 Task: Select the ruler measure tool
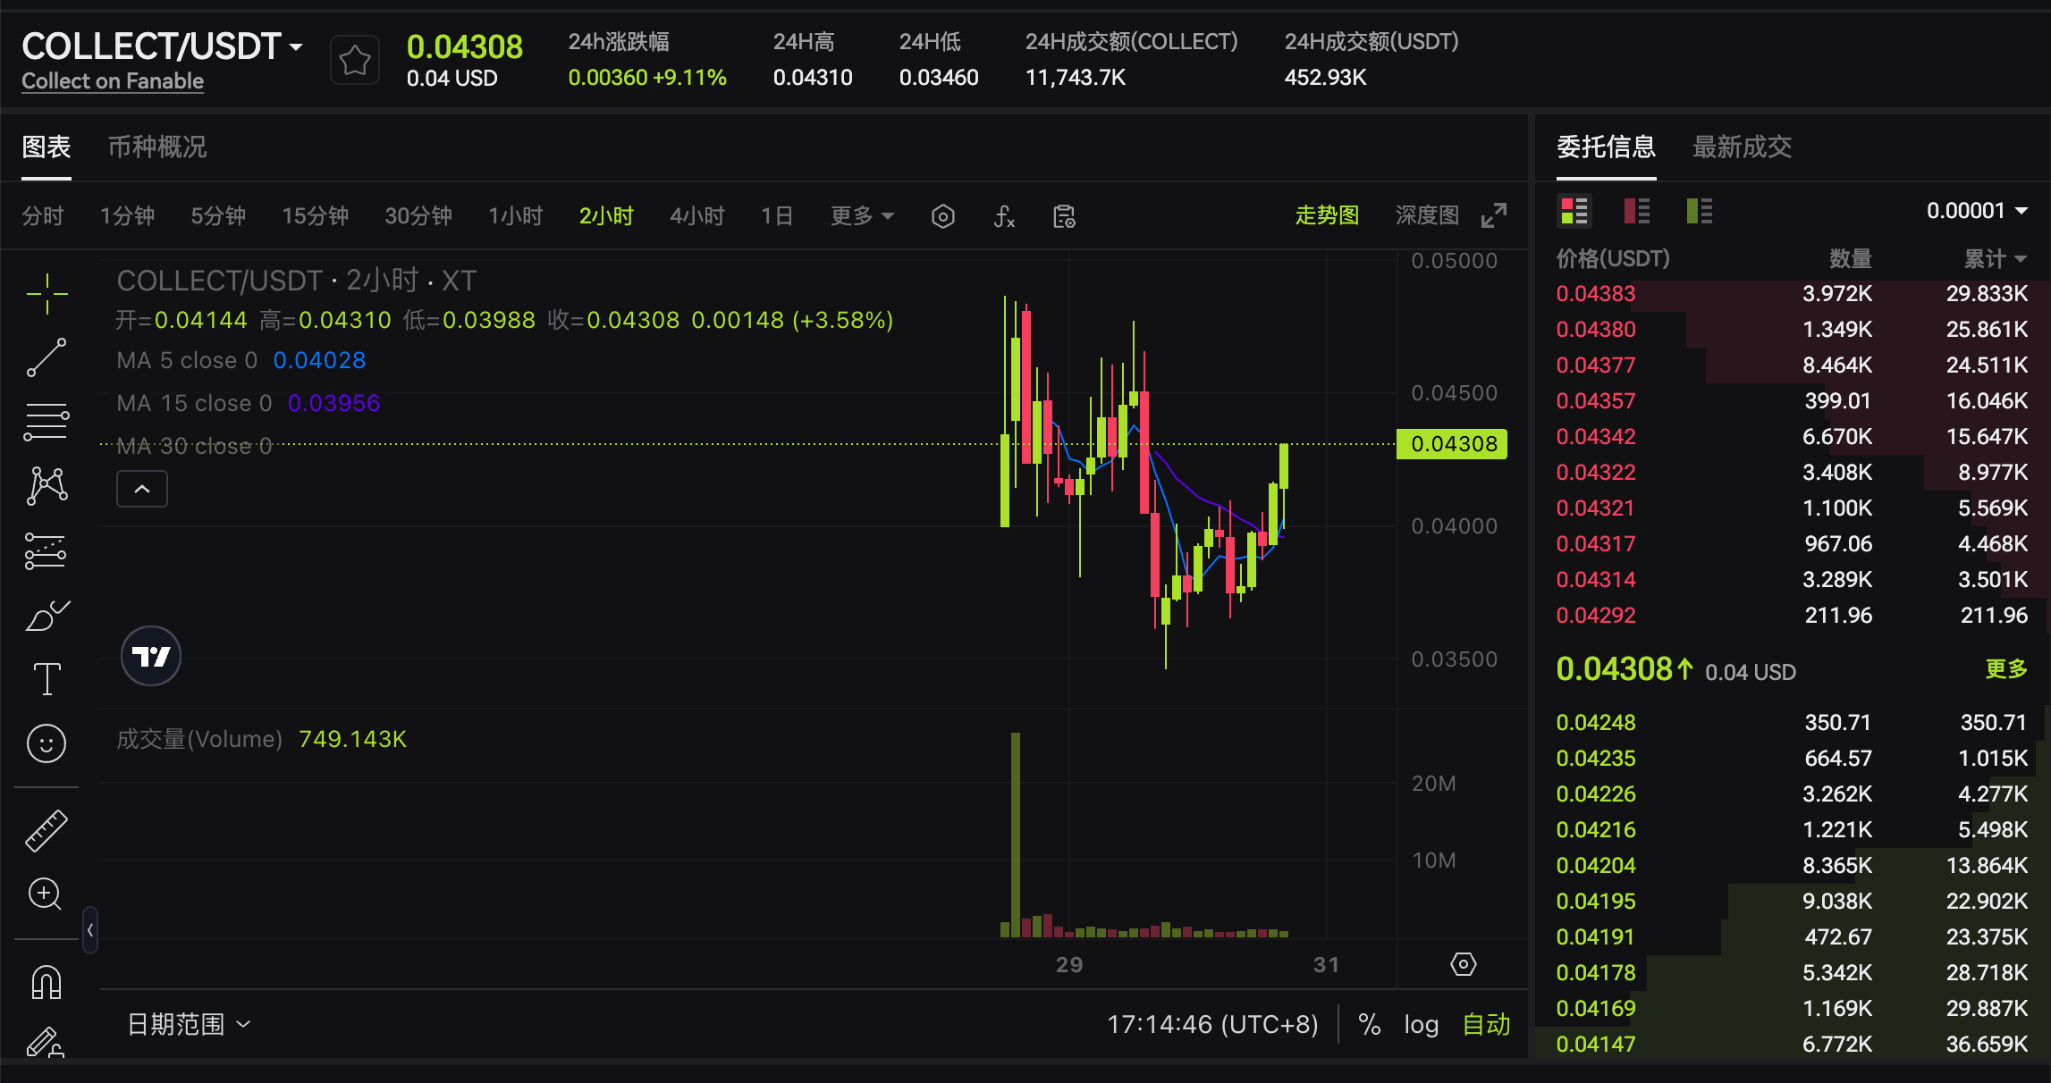(46, 830)
